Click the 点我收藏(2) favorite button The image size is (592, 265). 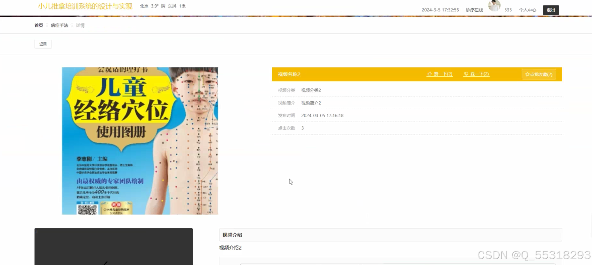[539, 74]
